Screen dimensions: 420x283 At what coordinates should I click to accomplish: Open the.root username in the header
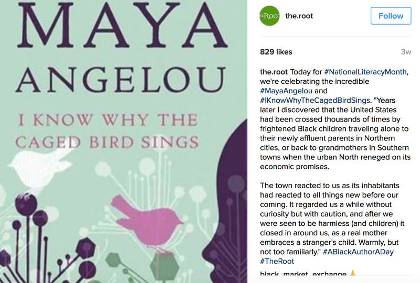[299, 16]
